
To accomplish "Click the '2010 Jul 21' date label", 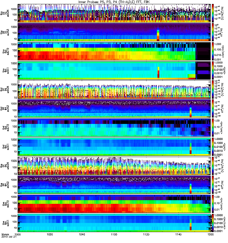I will point(9,237).
